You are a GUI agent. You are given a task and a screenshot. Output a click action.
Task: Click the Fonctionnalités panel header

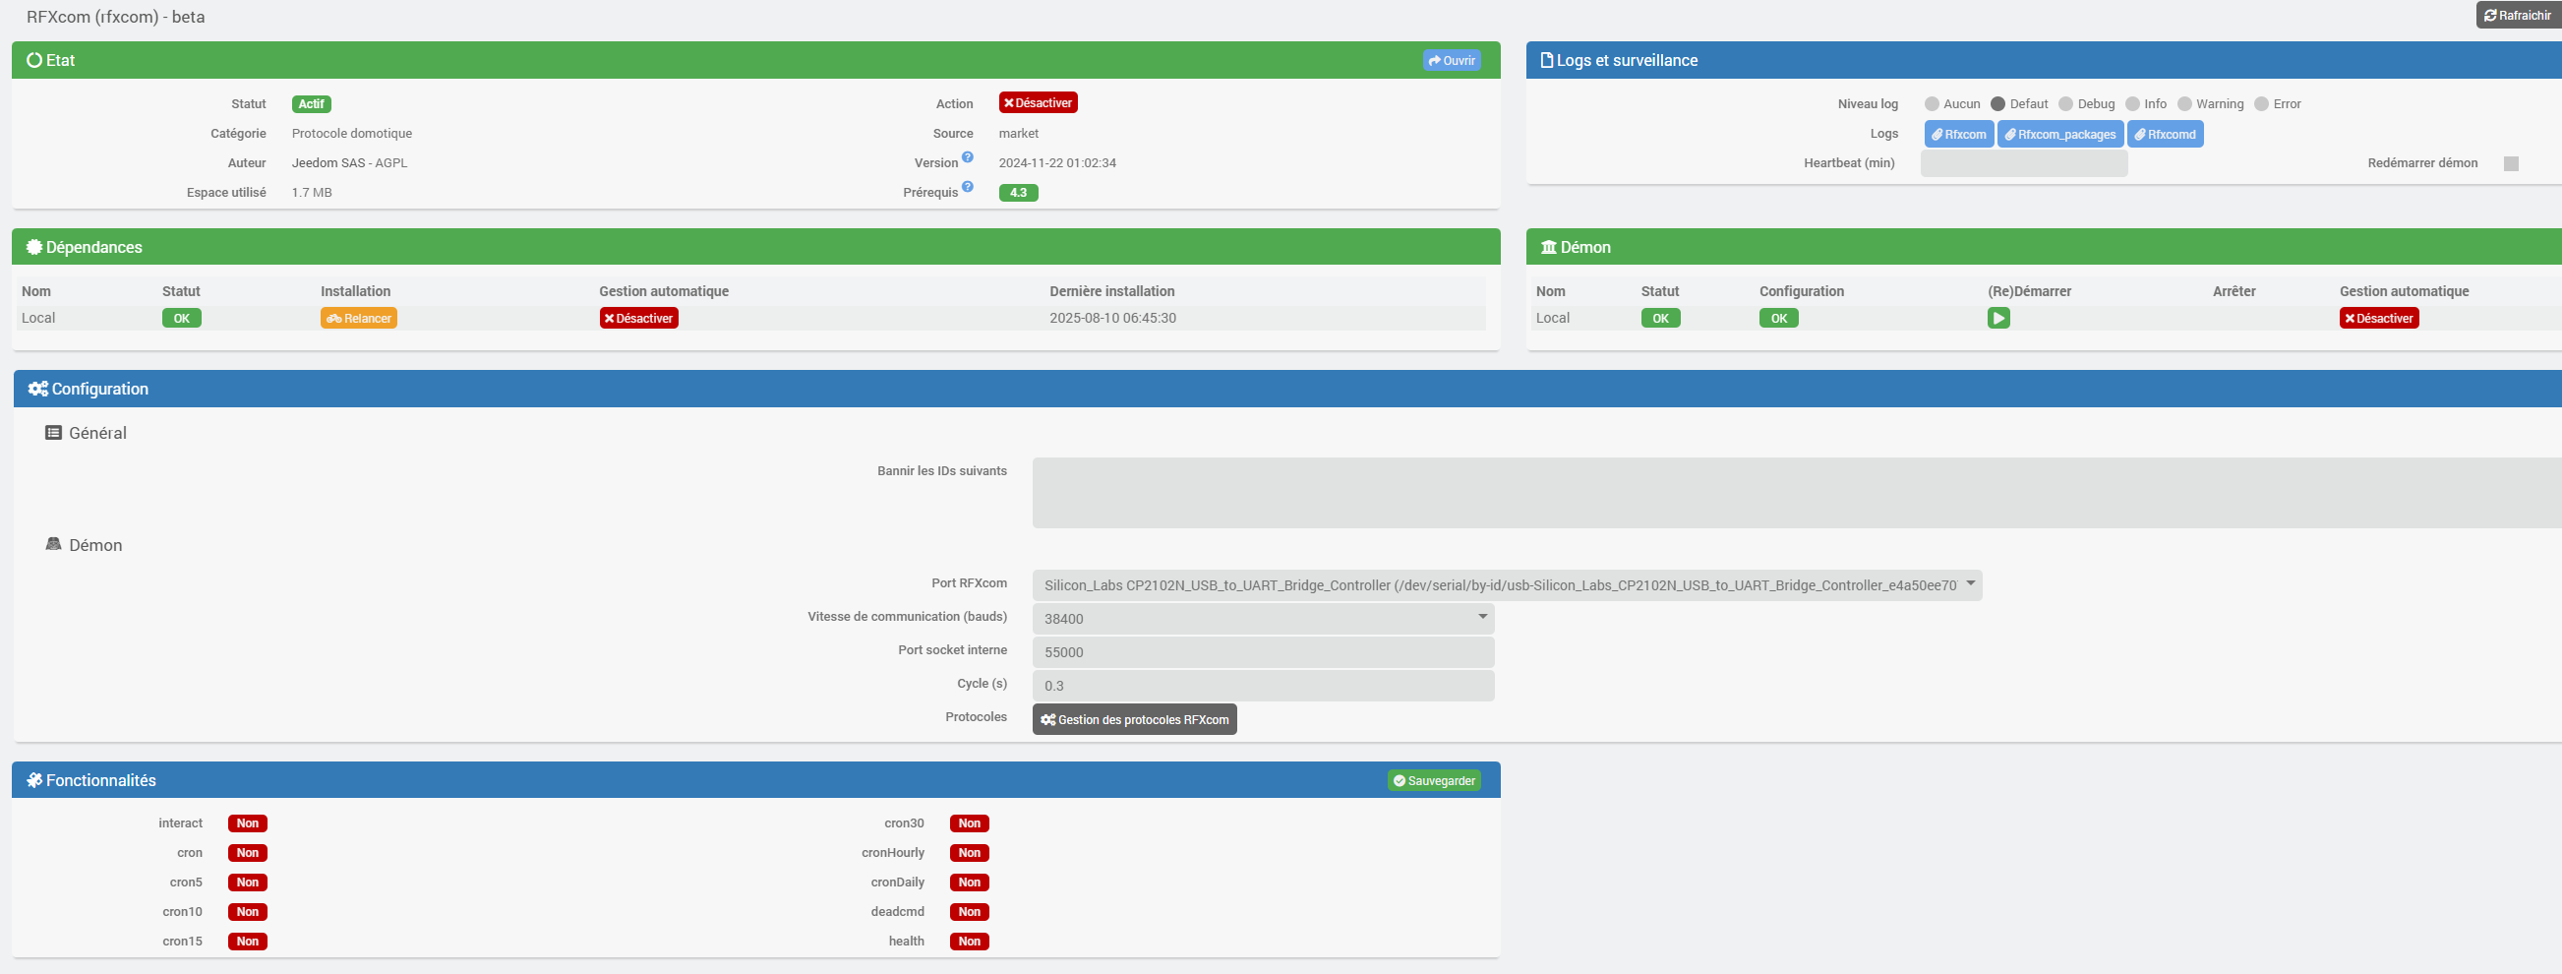coord(756,781)
